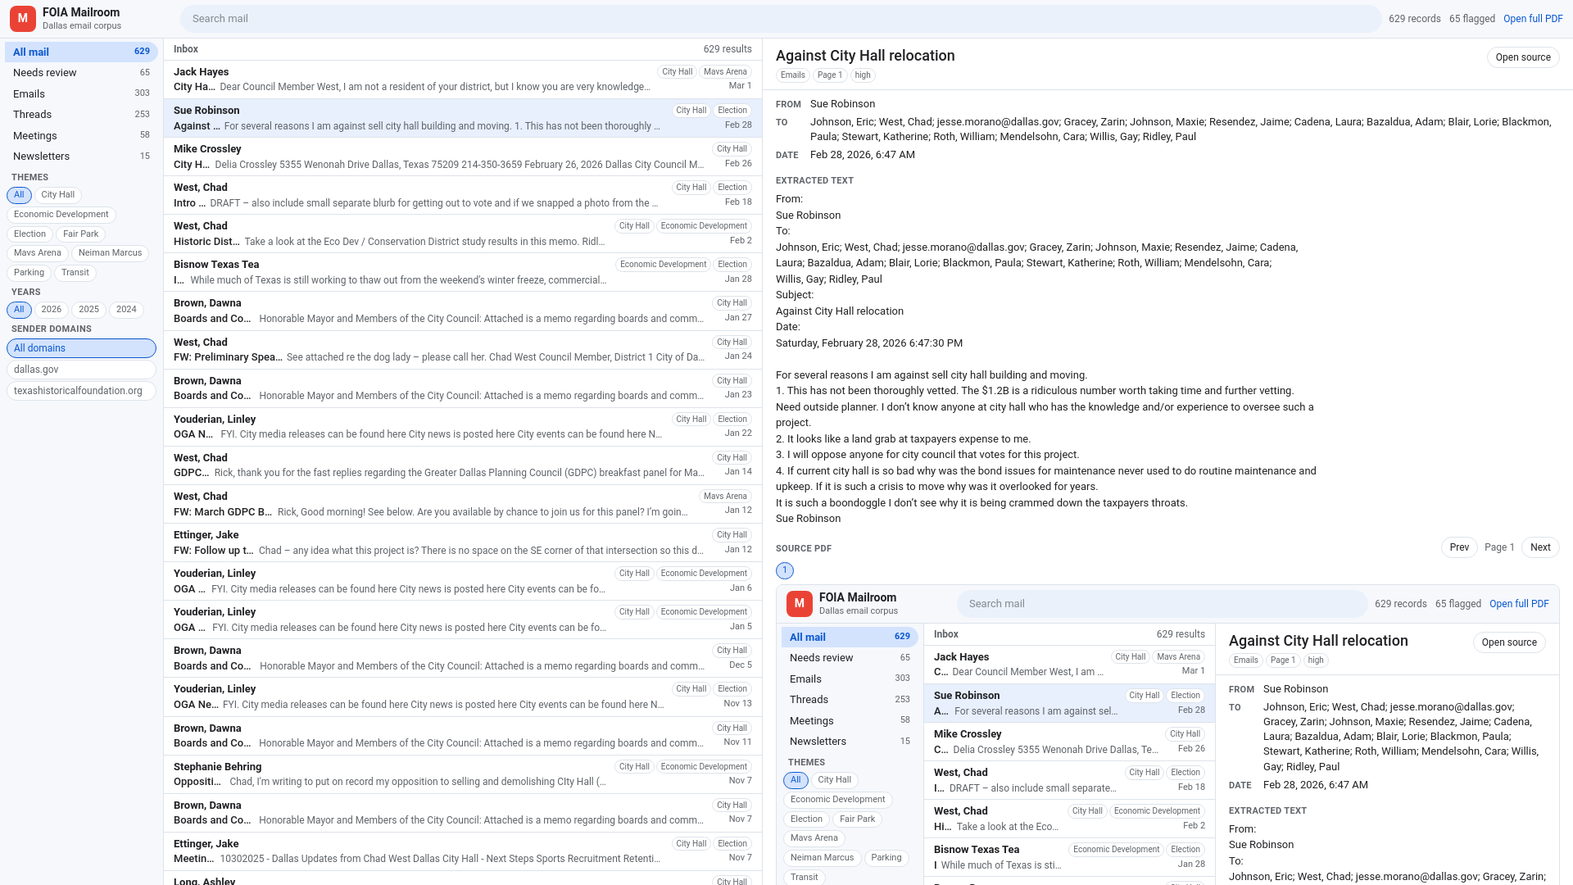Open West, Chad Historic Dist email

click(x=463, y=234)
